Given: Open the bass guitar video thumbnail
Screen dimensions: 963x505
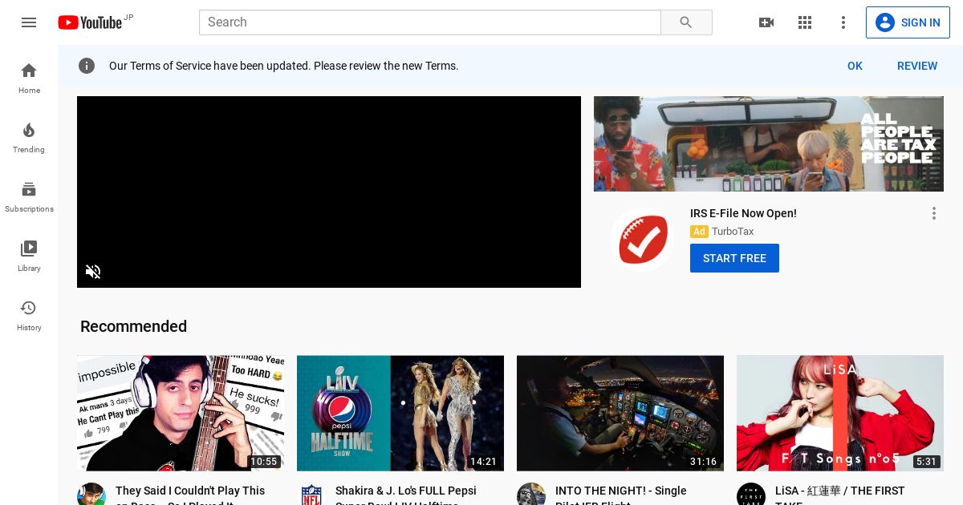Looking at the screenshot, I should coord(181,413).
